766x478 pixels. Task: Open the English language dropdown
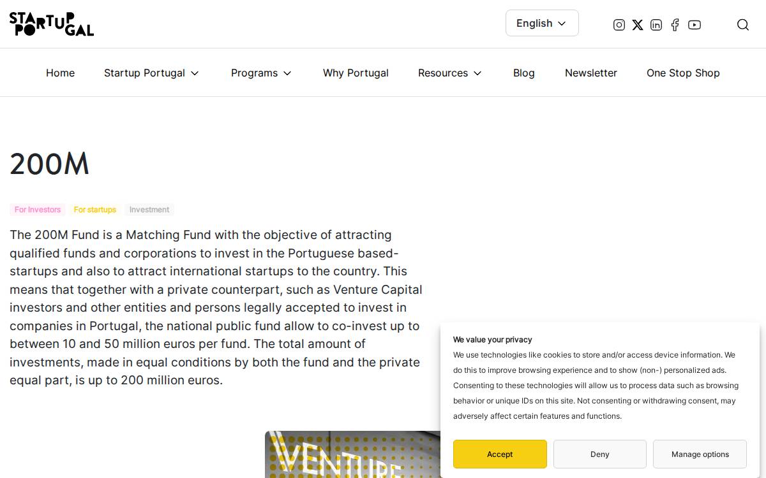(x=542, y=23)
